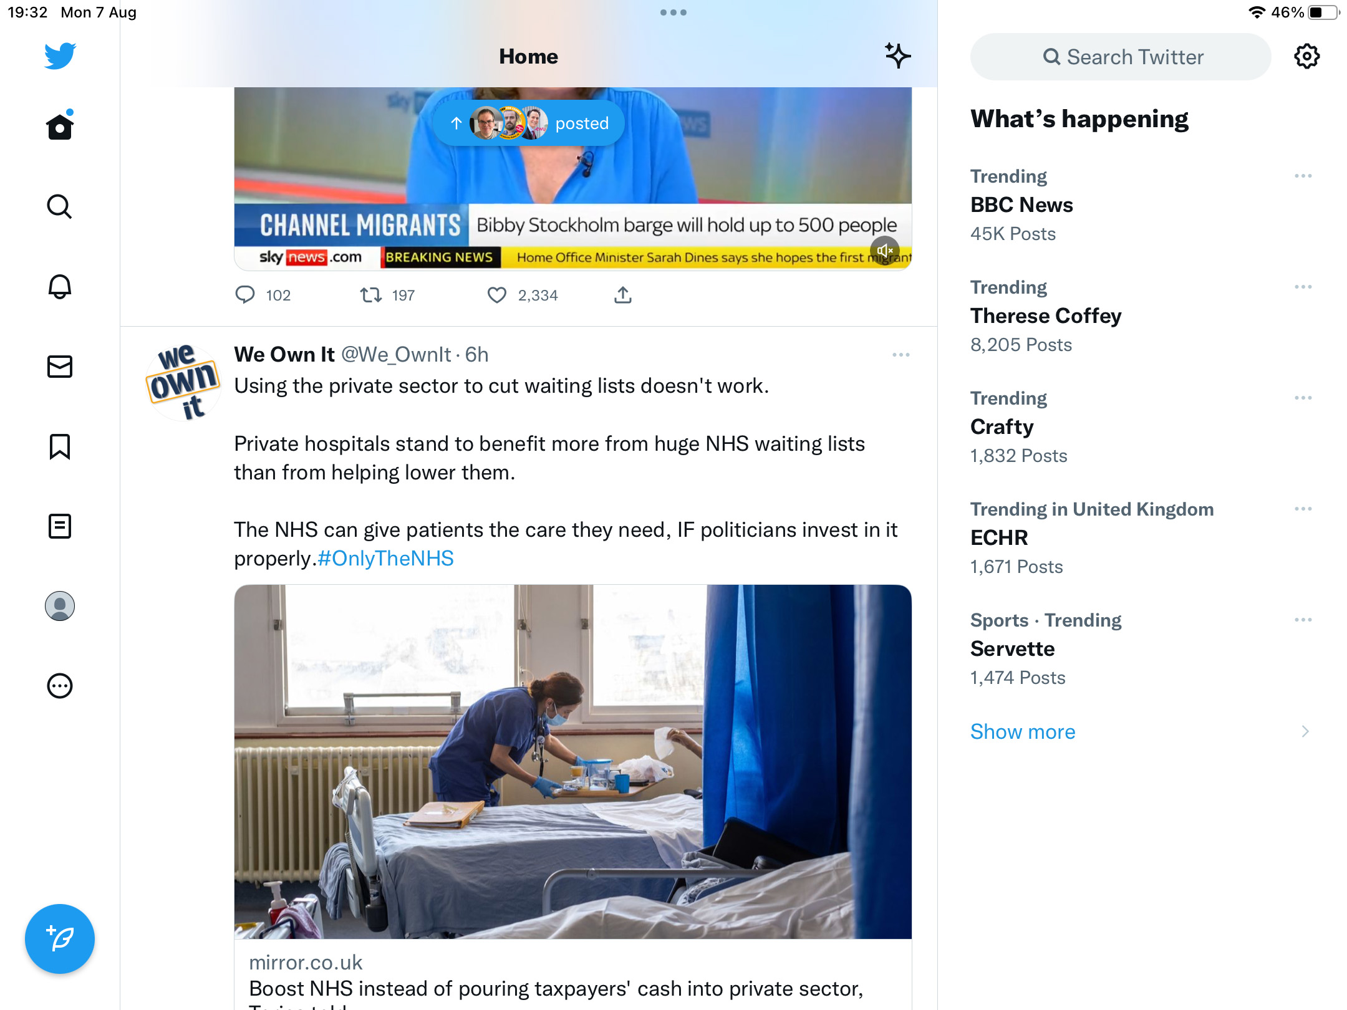Open the #OnlyTheNHS hashtag
Image resolution: width=1347 pixels, height=1010 pixels.
point(385,558)
